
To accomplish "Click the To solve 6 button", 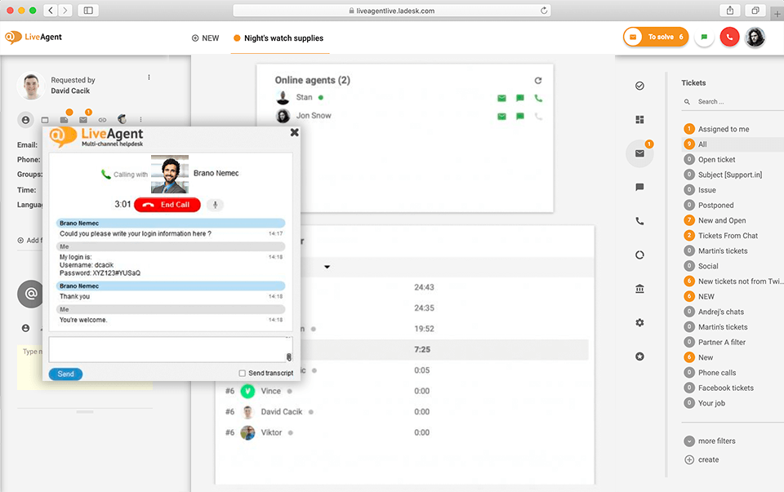I will (656, 38).
